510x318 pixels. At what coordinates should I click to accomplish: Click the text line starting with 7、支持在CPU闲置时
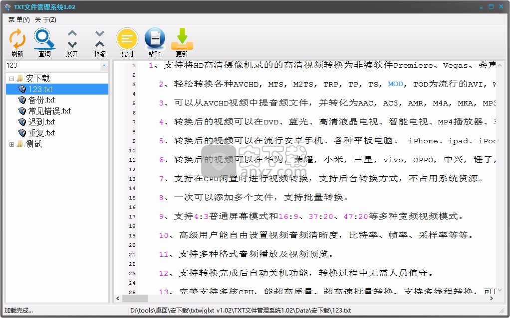(321, 179)
